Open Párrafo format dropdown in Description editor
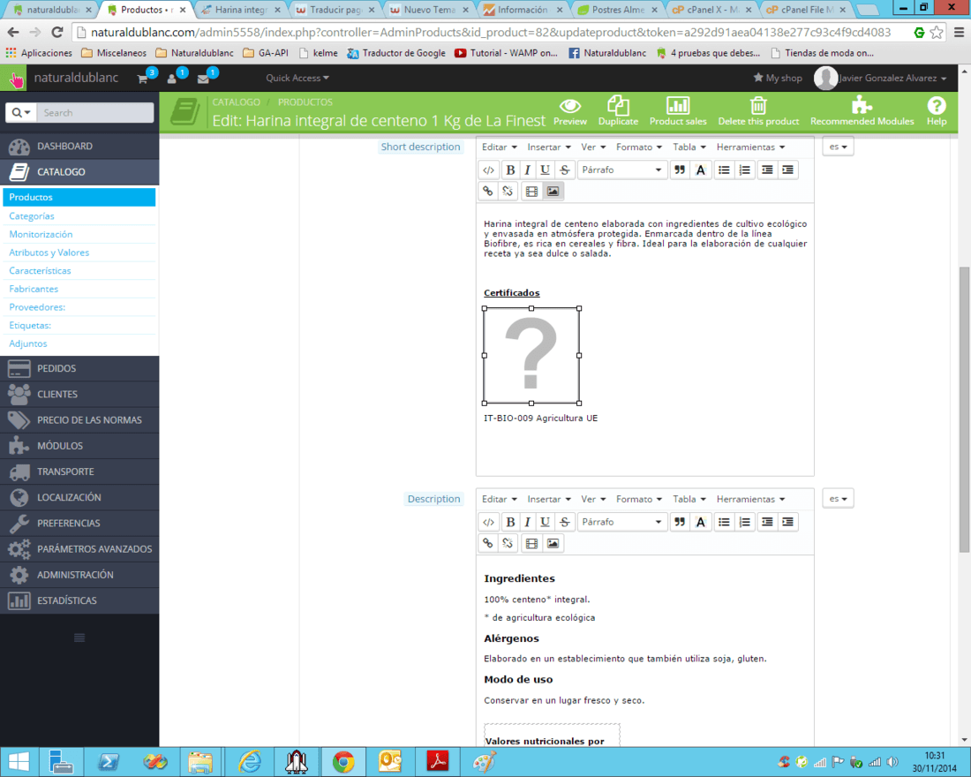The image size is (971, 777). (x=621, y=522)
